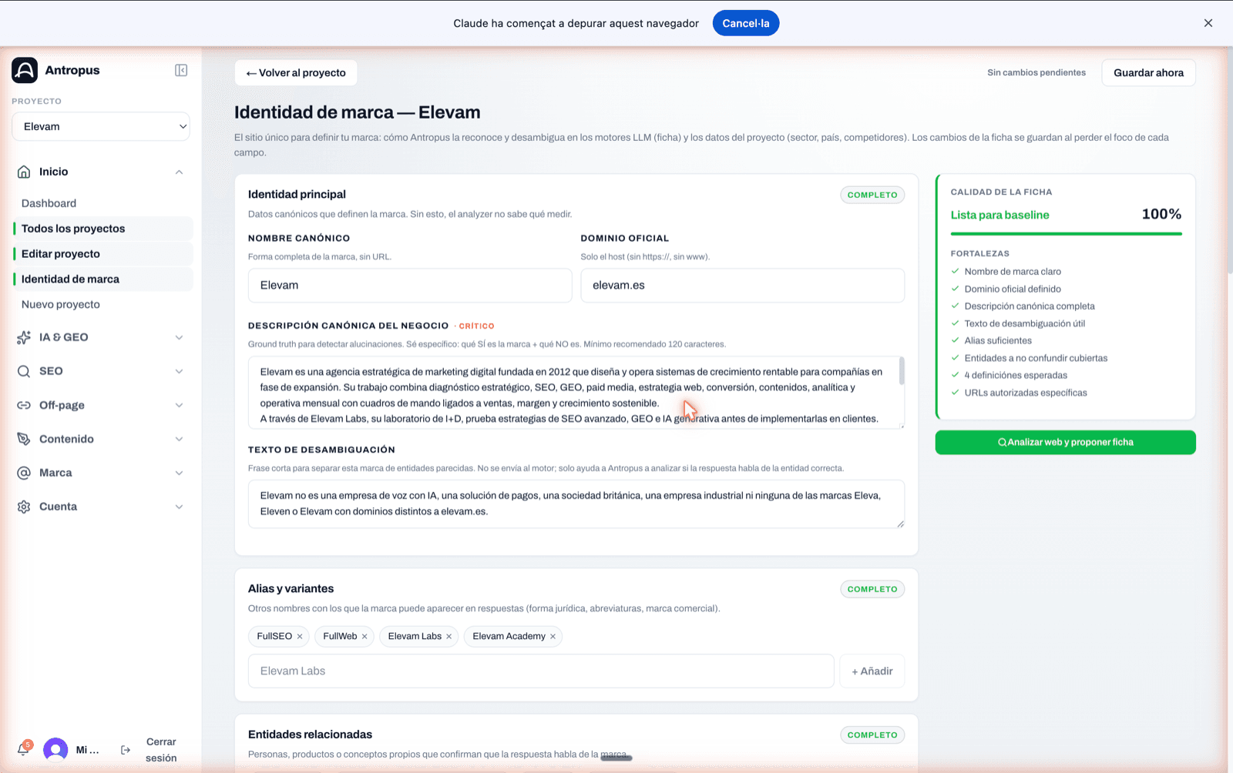Click Cancel·la debugging button
The width and height of the screenshot is (1233, 773).
click(x=745, y=23)
